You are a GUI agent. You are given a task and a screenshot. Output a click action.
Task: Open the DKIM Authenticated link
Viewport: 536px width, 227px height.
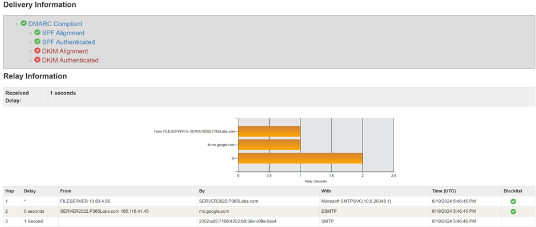70,60
